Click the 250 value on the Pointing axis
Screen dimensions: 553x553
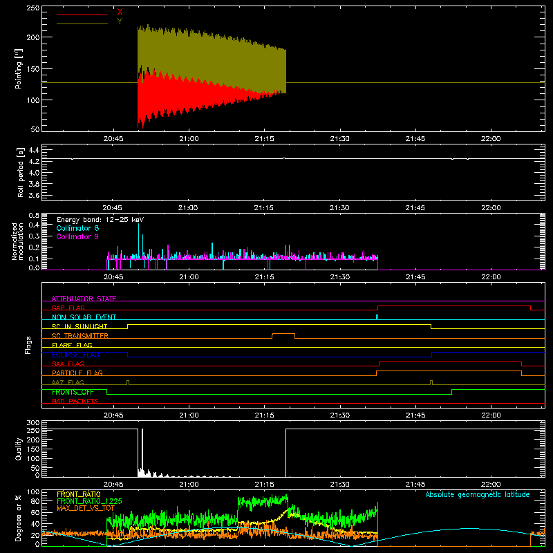tap(33, 8)
